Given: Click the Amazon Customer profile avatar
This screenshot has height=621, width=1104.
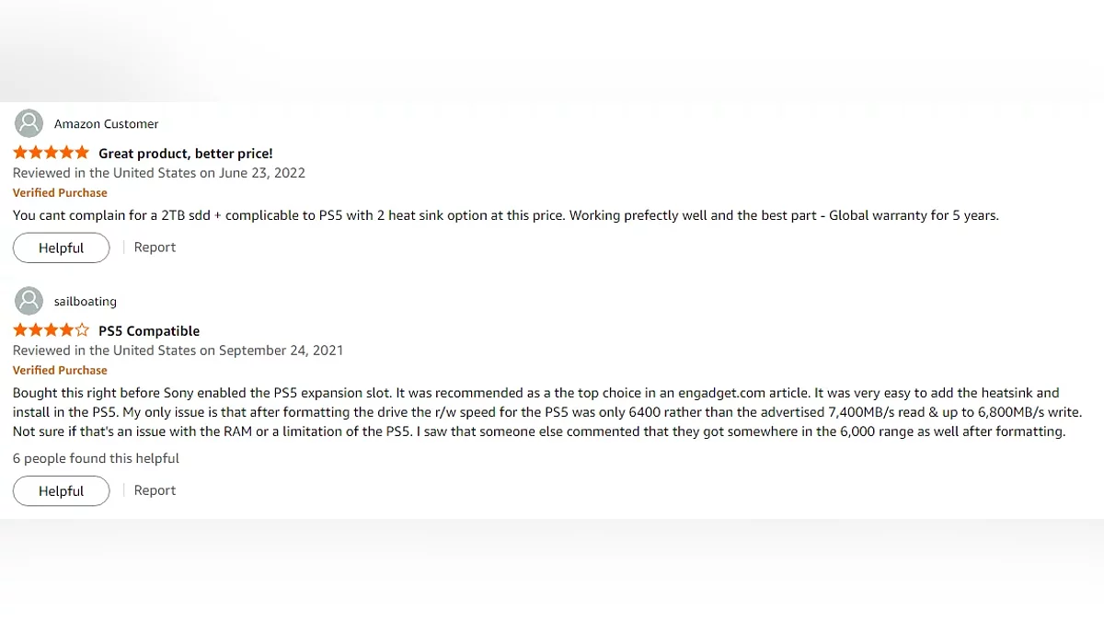Looking at the screenshot, I should click(x=29, y=123).
